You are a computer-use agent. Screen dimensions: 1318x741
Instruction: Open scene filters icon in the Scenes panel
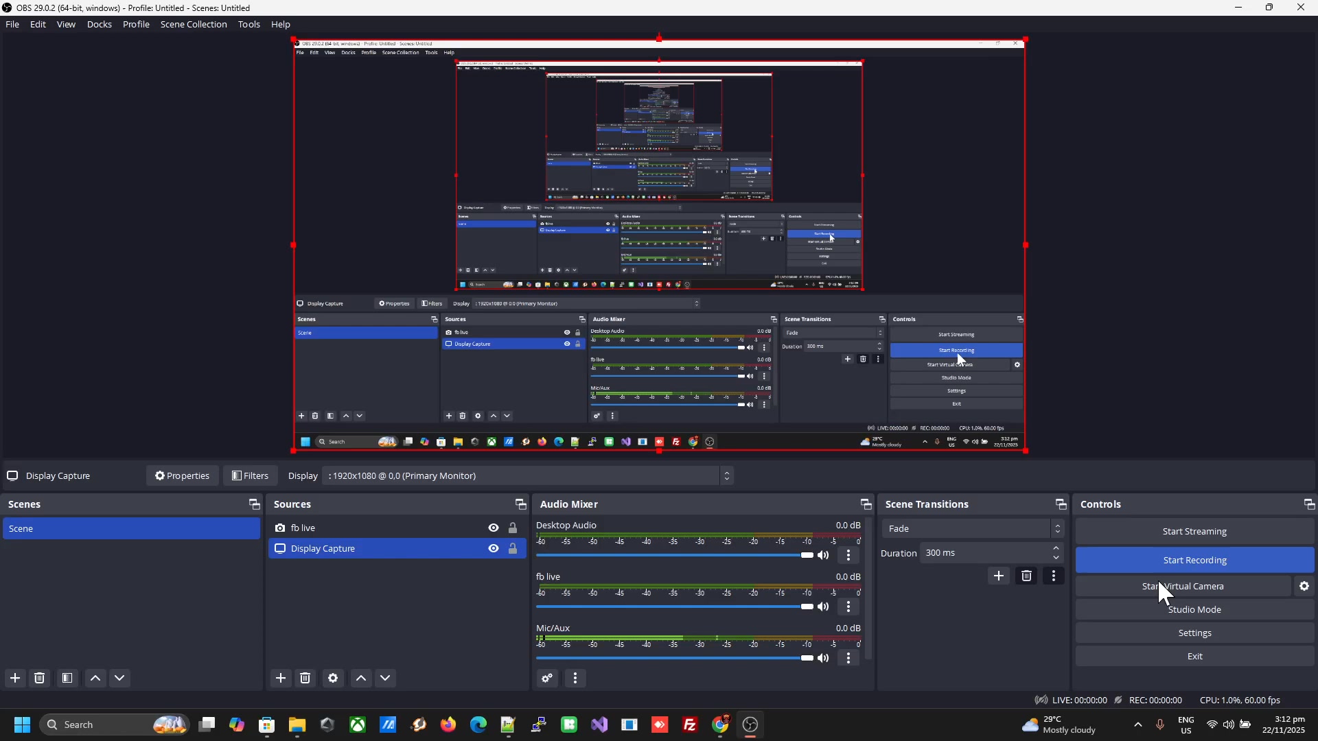pos(67,678)
